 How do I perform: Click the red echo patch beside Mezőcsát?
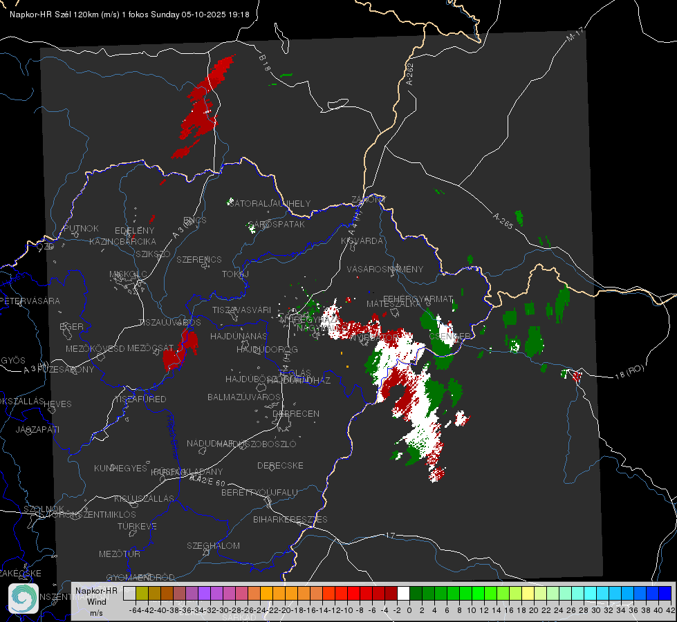[180, 350]
